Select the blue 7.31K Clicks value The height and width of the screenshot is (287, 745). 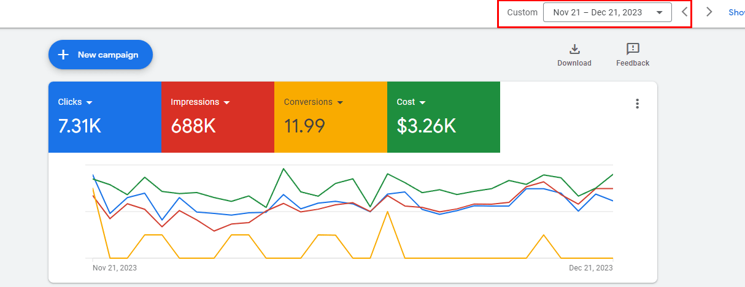pos(79,126)
